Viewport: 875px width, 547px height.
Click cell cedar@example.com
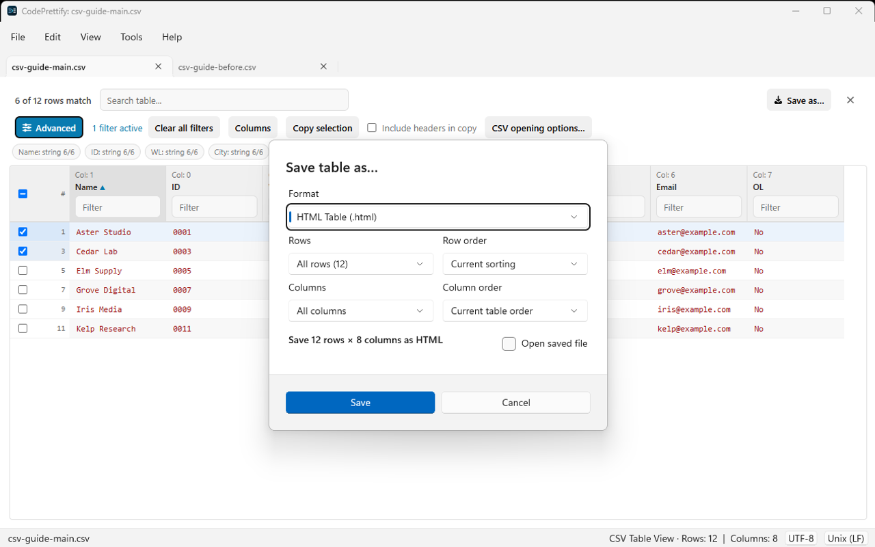[x=696, y=252]
